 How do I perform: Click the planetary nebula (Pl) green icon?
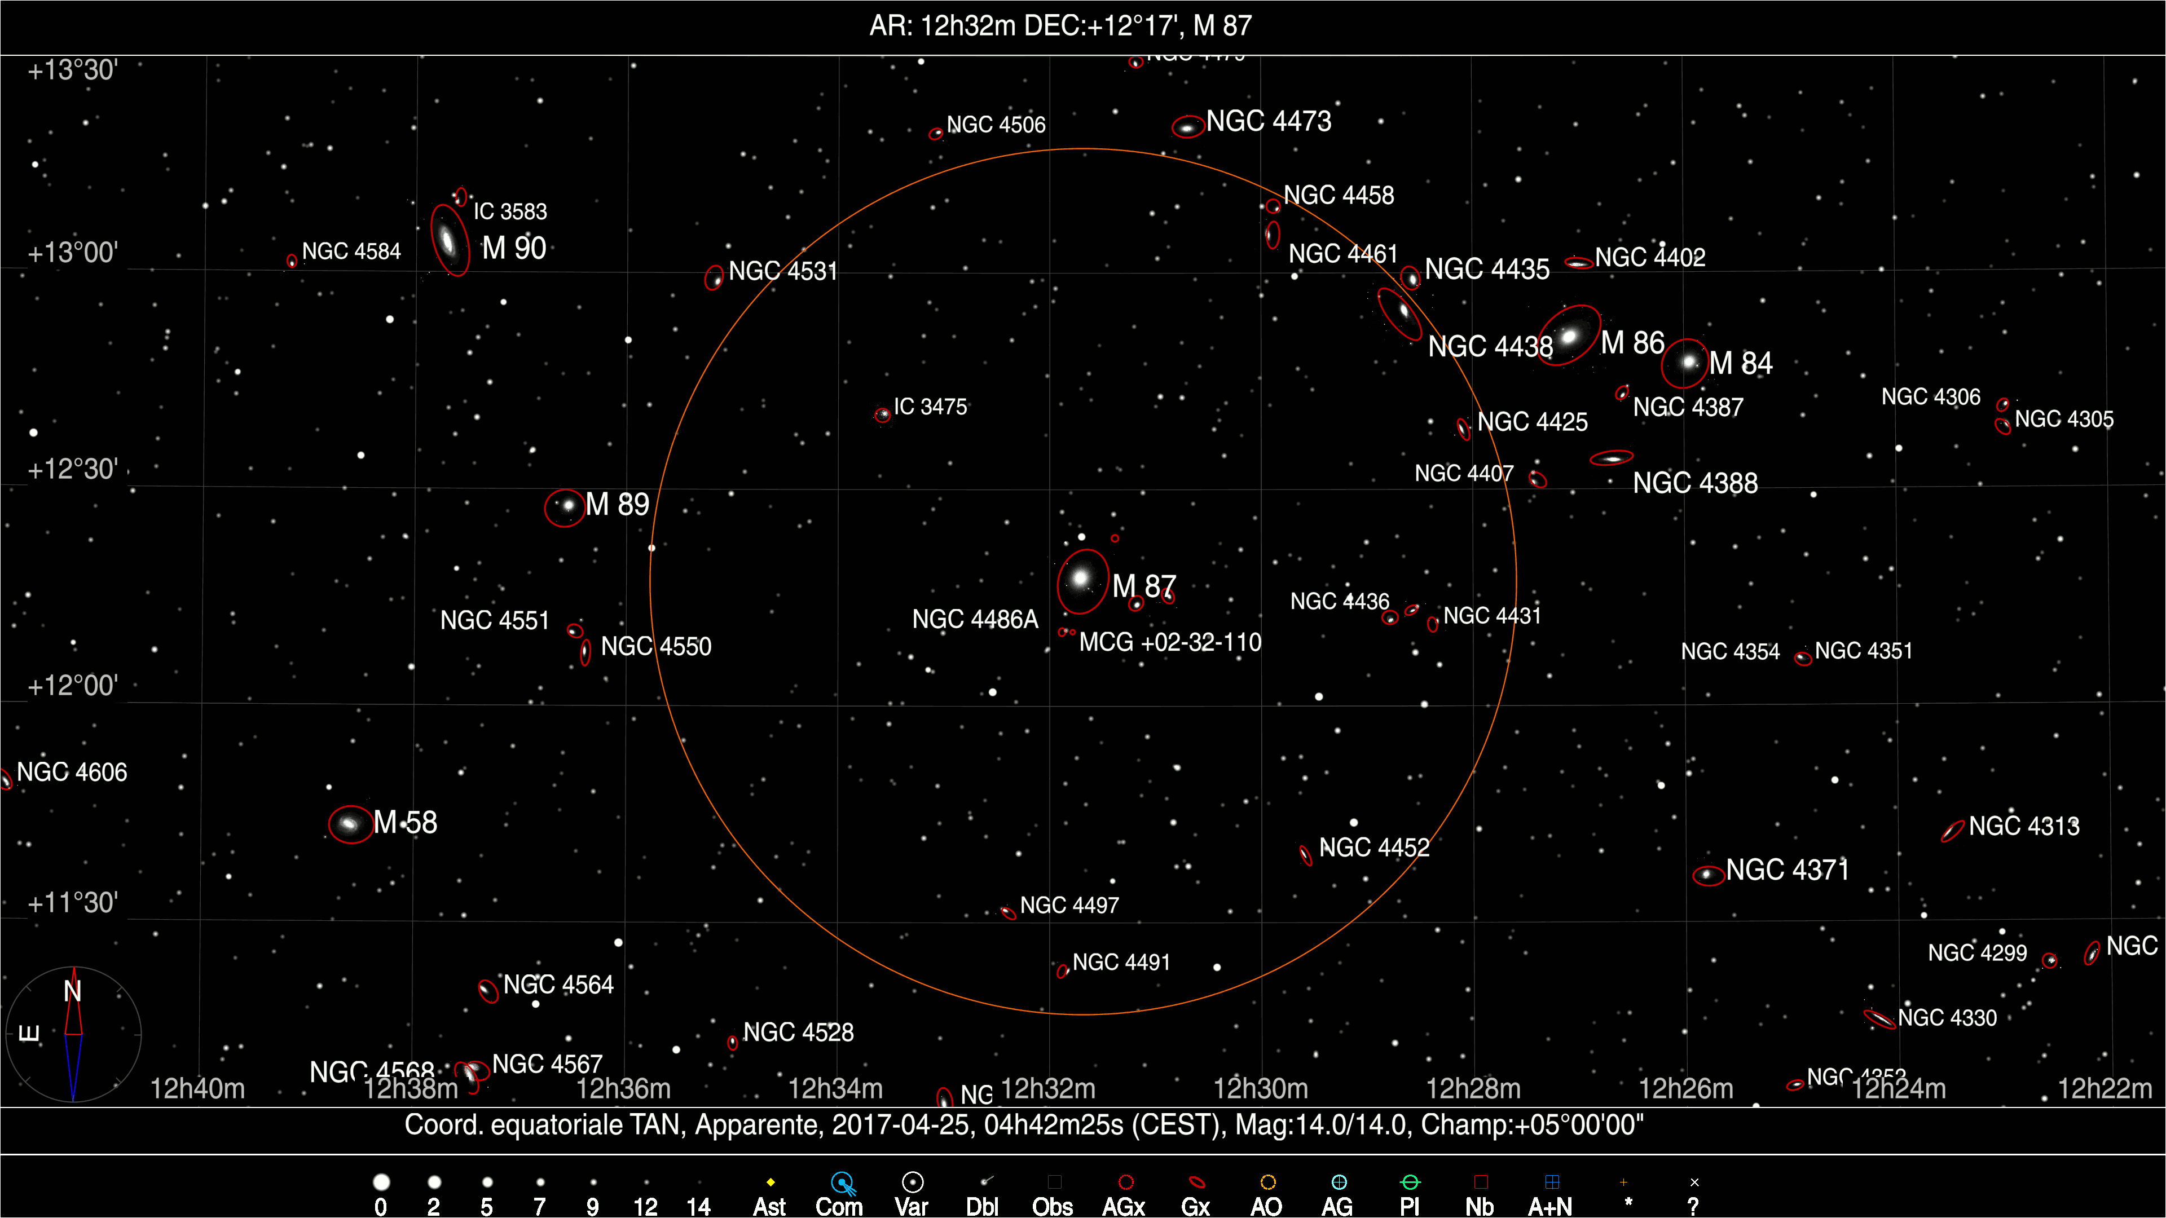1410,1182
